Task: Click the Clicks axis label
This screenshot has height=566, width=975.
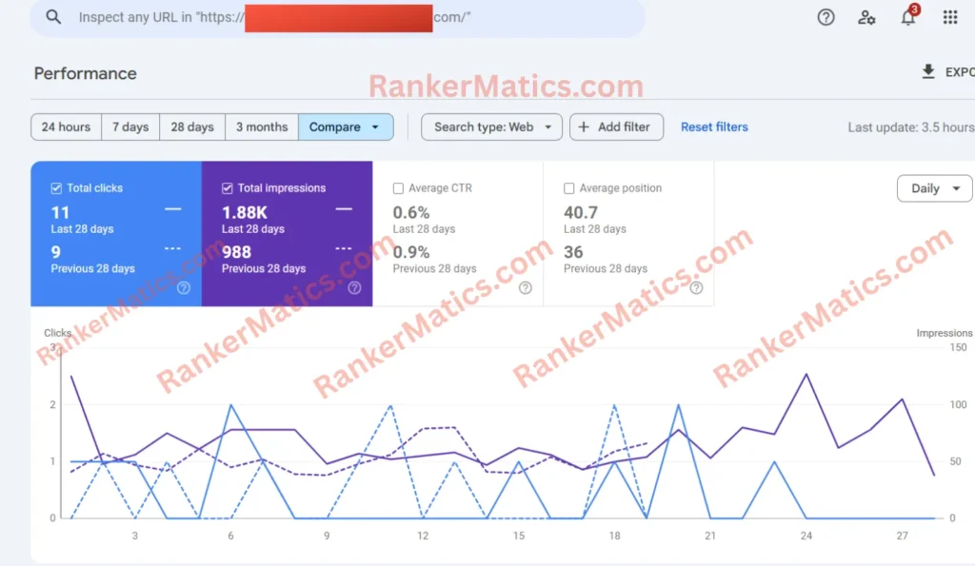Action: 57,333
